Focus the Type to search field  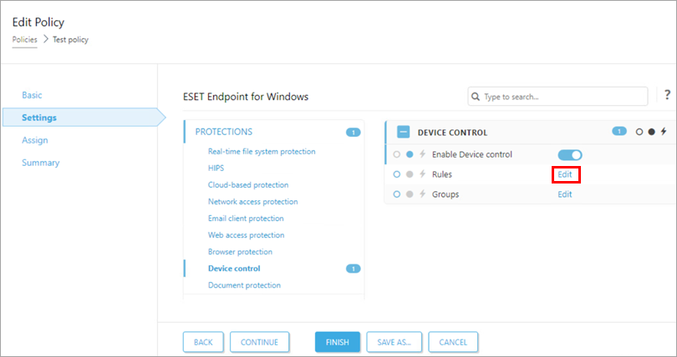562,97
